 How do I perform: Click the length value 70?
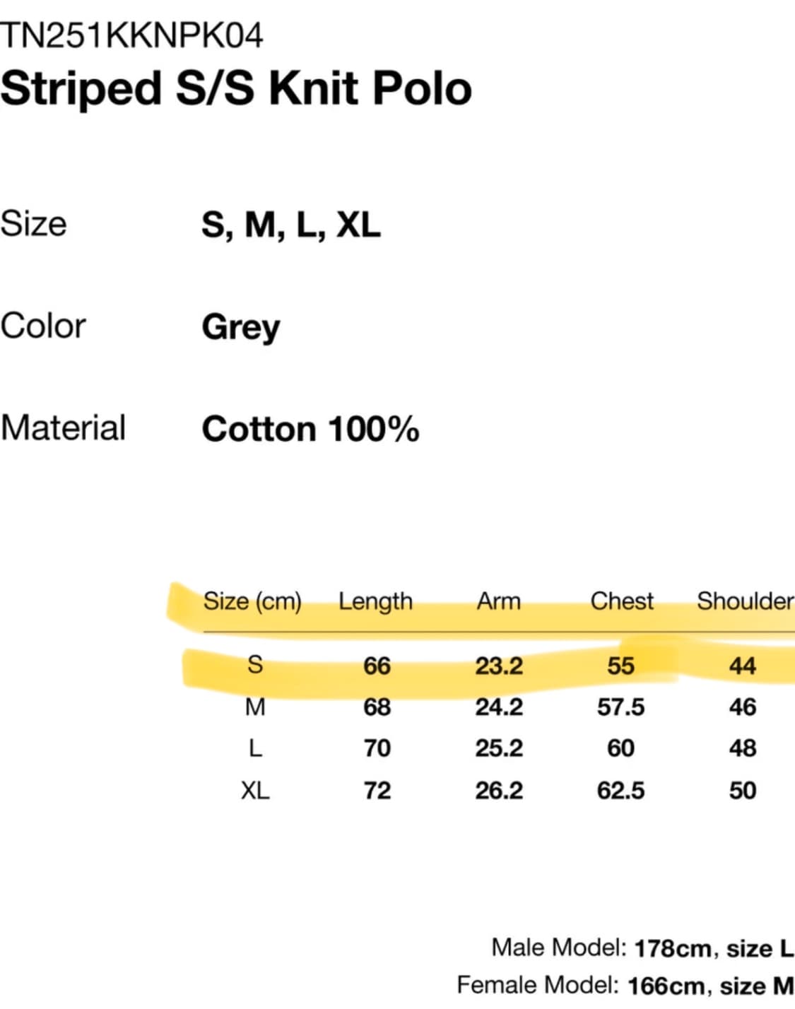(377, 748)
